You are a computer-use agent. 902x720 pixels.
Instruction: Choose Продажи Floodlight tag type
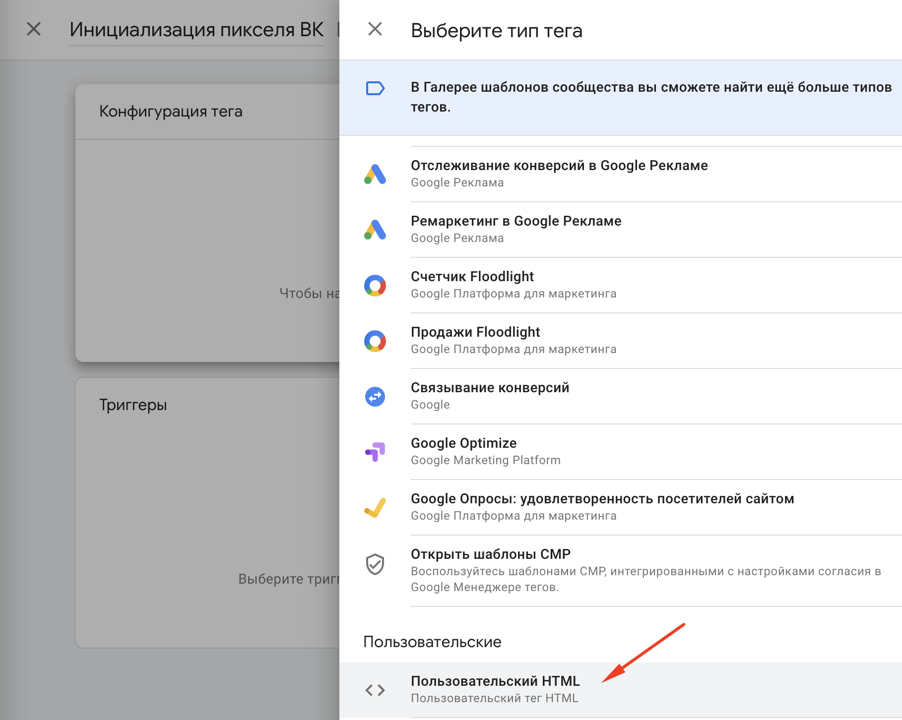coord(620,341)
